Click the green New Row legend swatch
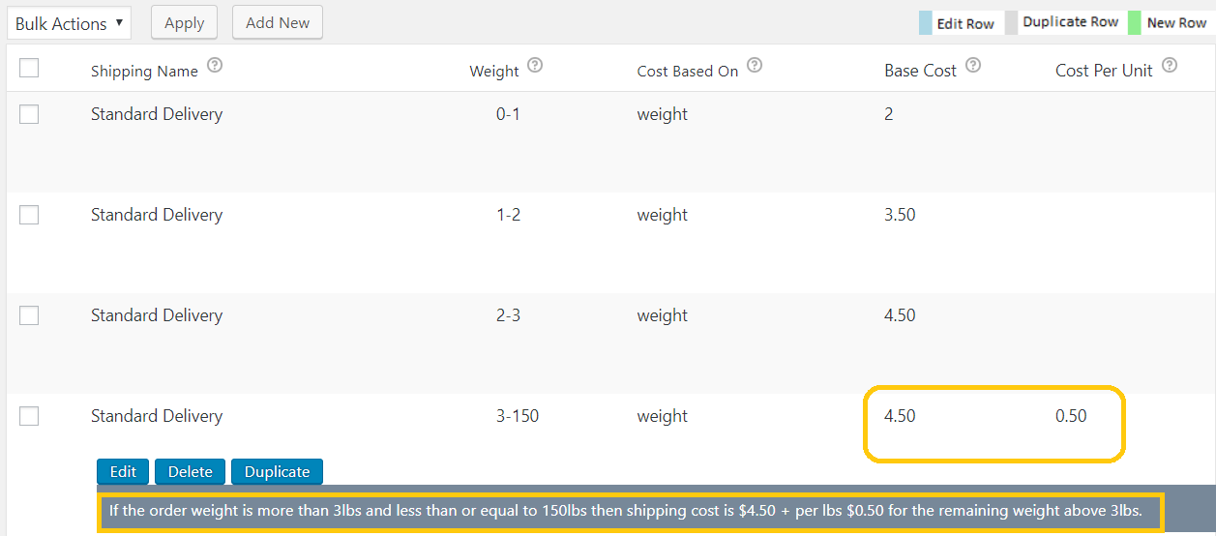 (1135, 23)
